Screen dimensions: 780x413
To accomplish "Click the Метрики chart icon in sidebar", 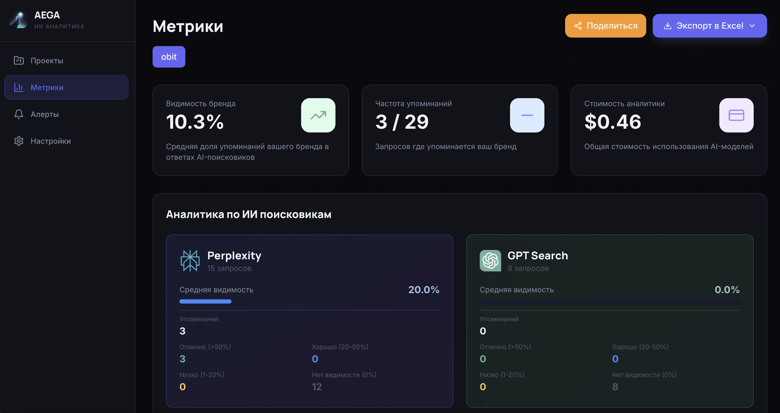I will (x=19, y=87).
